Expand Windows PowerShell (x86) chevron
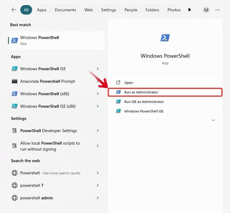Viewport: 230px width, 213px height. coord(98,94)
